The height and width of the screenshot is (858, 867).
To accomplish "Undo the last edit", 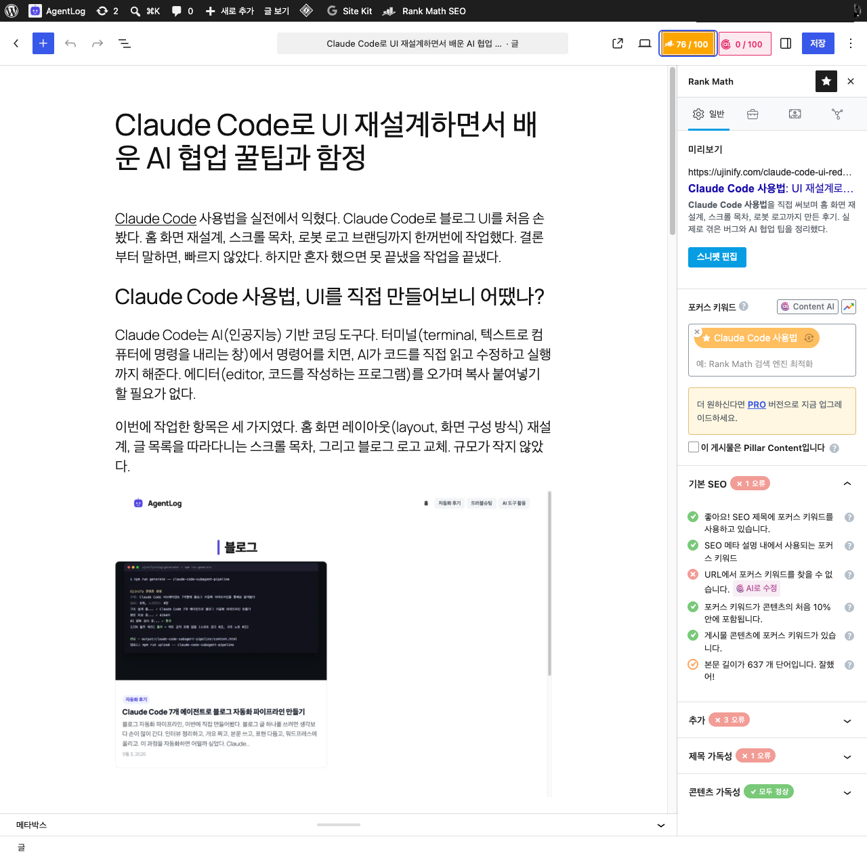I will 70,43.
